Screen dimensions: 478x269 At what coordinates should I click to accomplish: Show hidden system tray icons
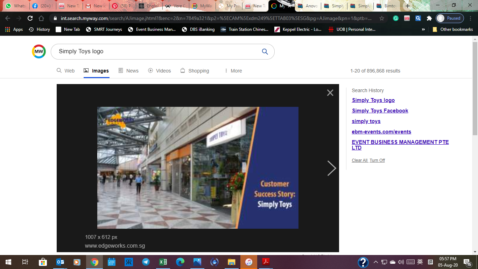pyautogui.click(x=375, y=262)
